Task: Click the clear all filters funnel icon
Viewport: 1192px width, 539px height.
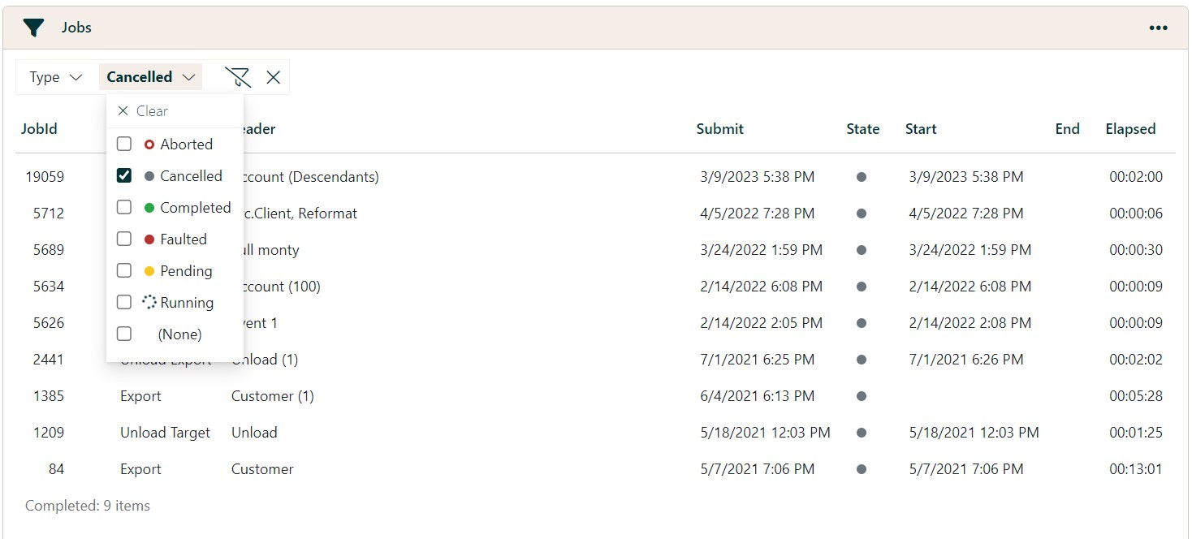Action: pyautogui.click(x=237, y=77)
